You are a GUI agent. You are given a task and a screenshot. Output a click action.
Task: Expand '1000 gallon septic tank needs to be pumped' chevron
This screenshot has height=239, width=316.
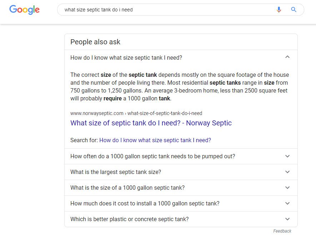(287, 156)
